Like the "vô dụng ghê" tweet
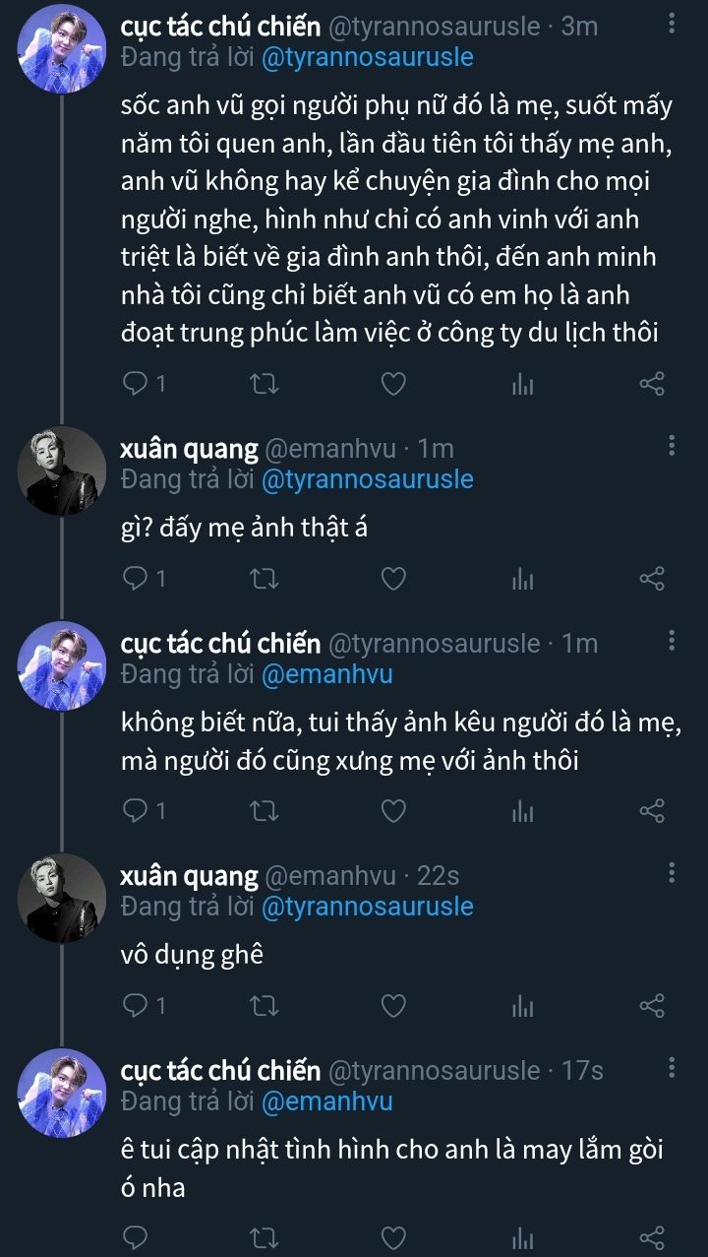The width and height of the screenshot is (708, 1257). click(x=393, y=1006)
